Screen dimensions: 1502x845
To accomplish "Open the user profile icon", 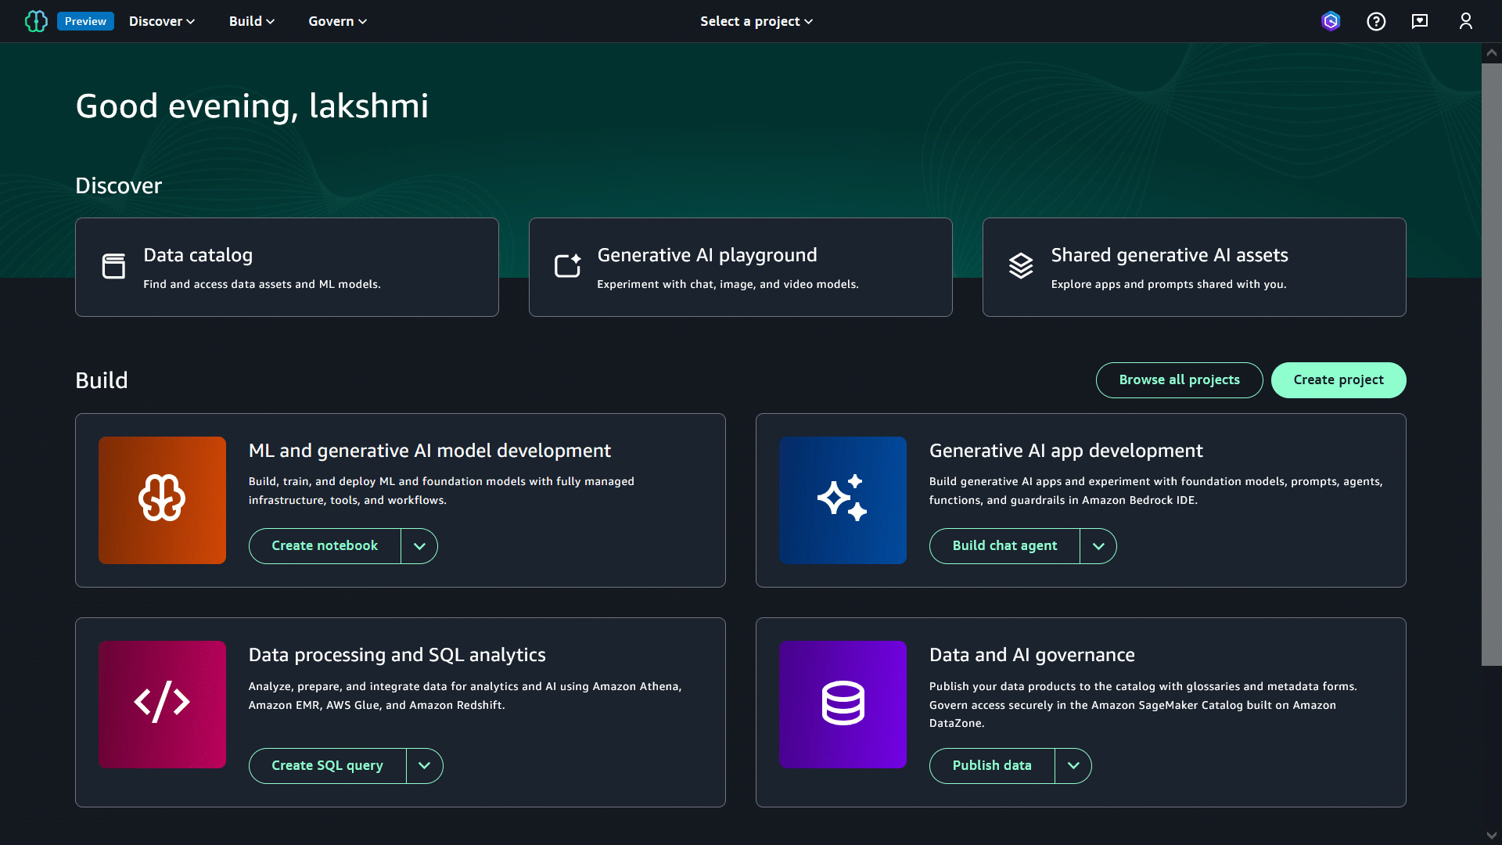I will tap(1465, 21).
